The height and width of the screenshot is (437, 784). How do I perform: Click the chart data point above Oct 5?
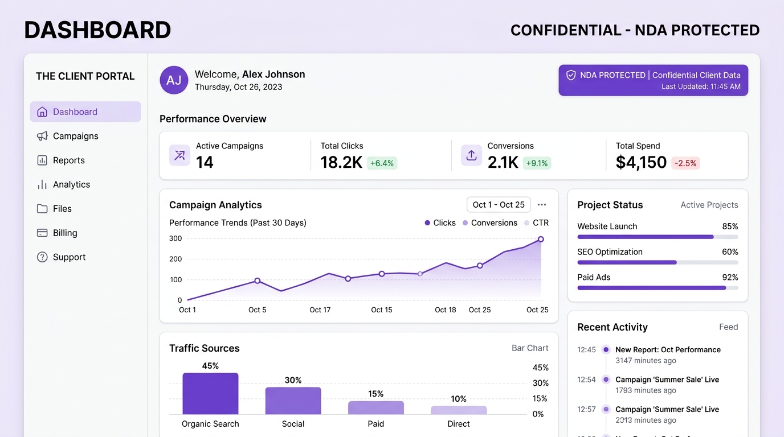pos(258,281)
